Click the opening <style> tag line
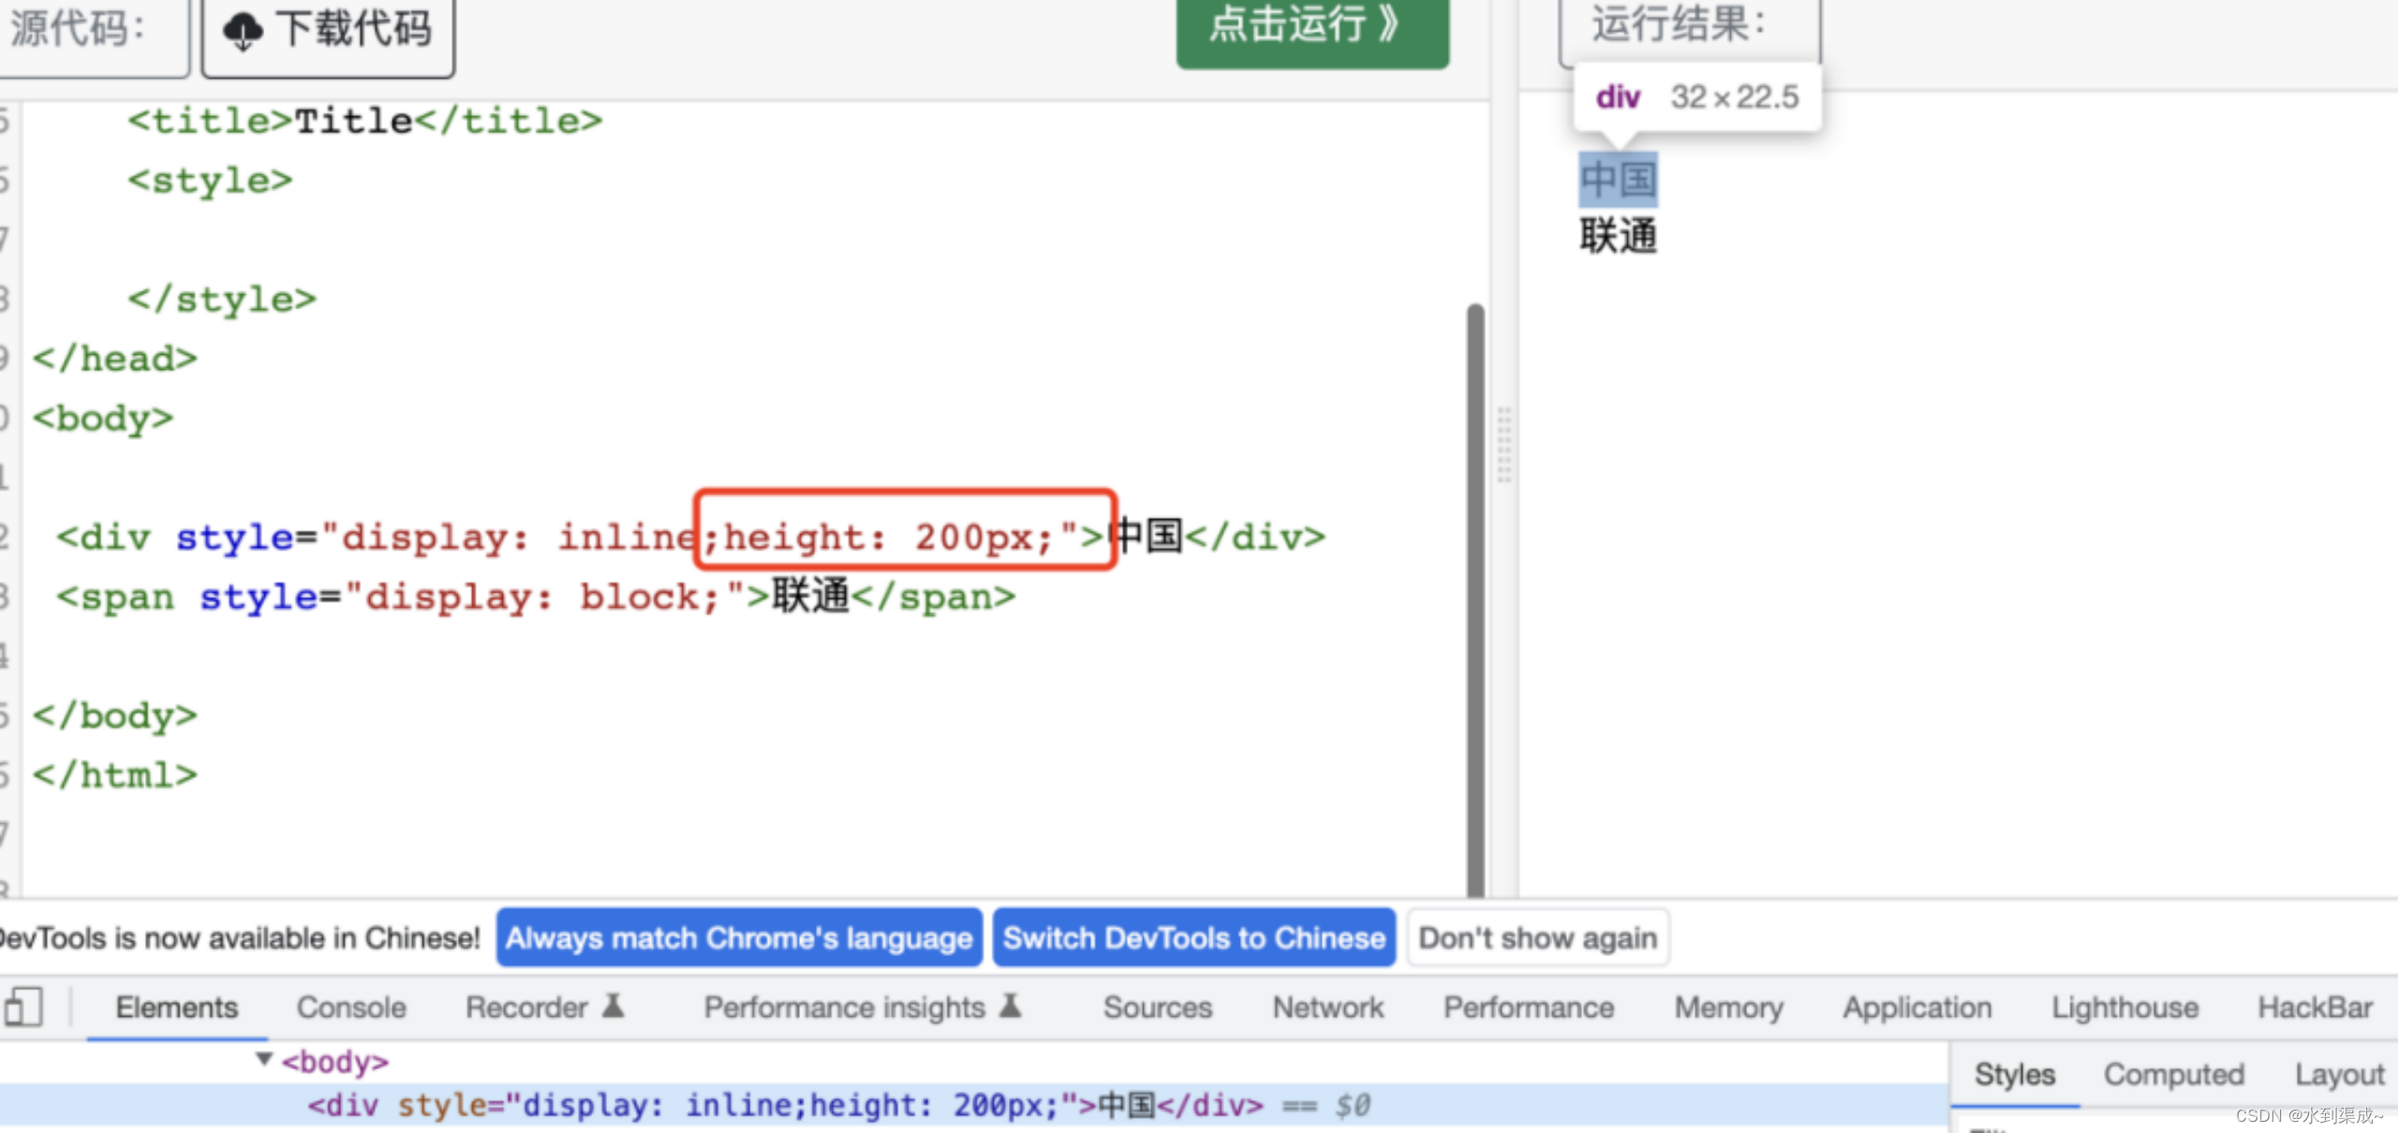Screen dimensions: 2398x1133 pyautogui.click(x=211, y=180)
